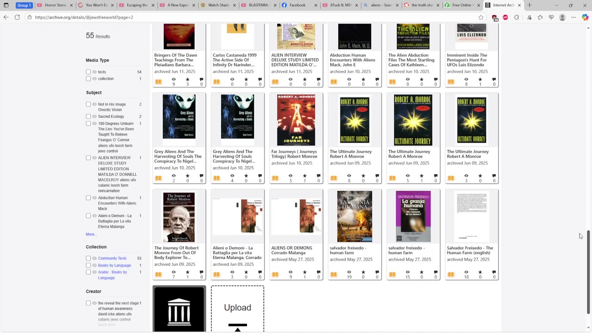The width and height of the screenshot is (592, 333).
Task: Check the collection media type checkbox
Action: (x=88, y=79)
